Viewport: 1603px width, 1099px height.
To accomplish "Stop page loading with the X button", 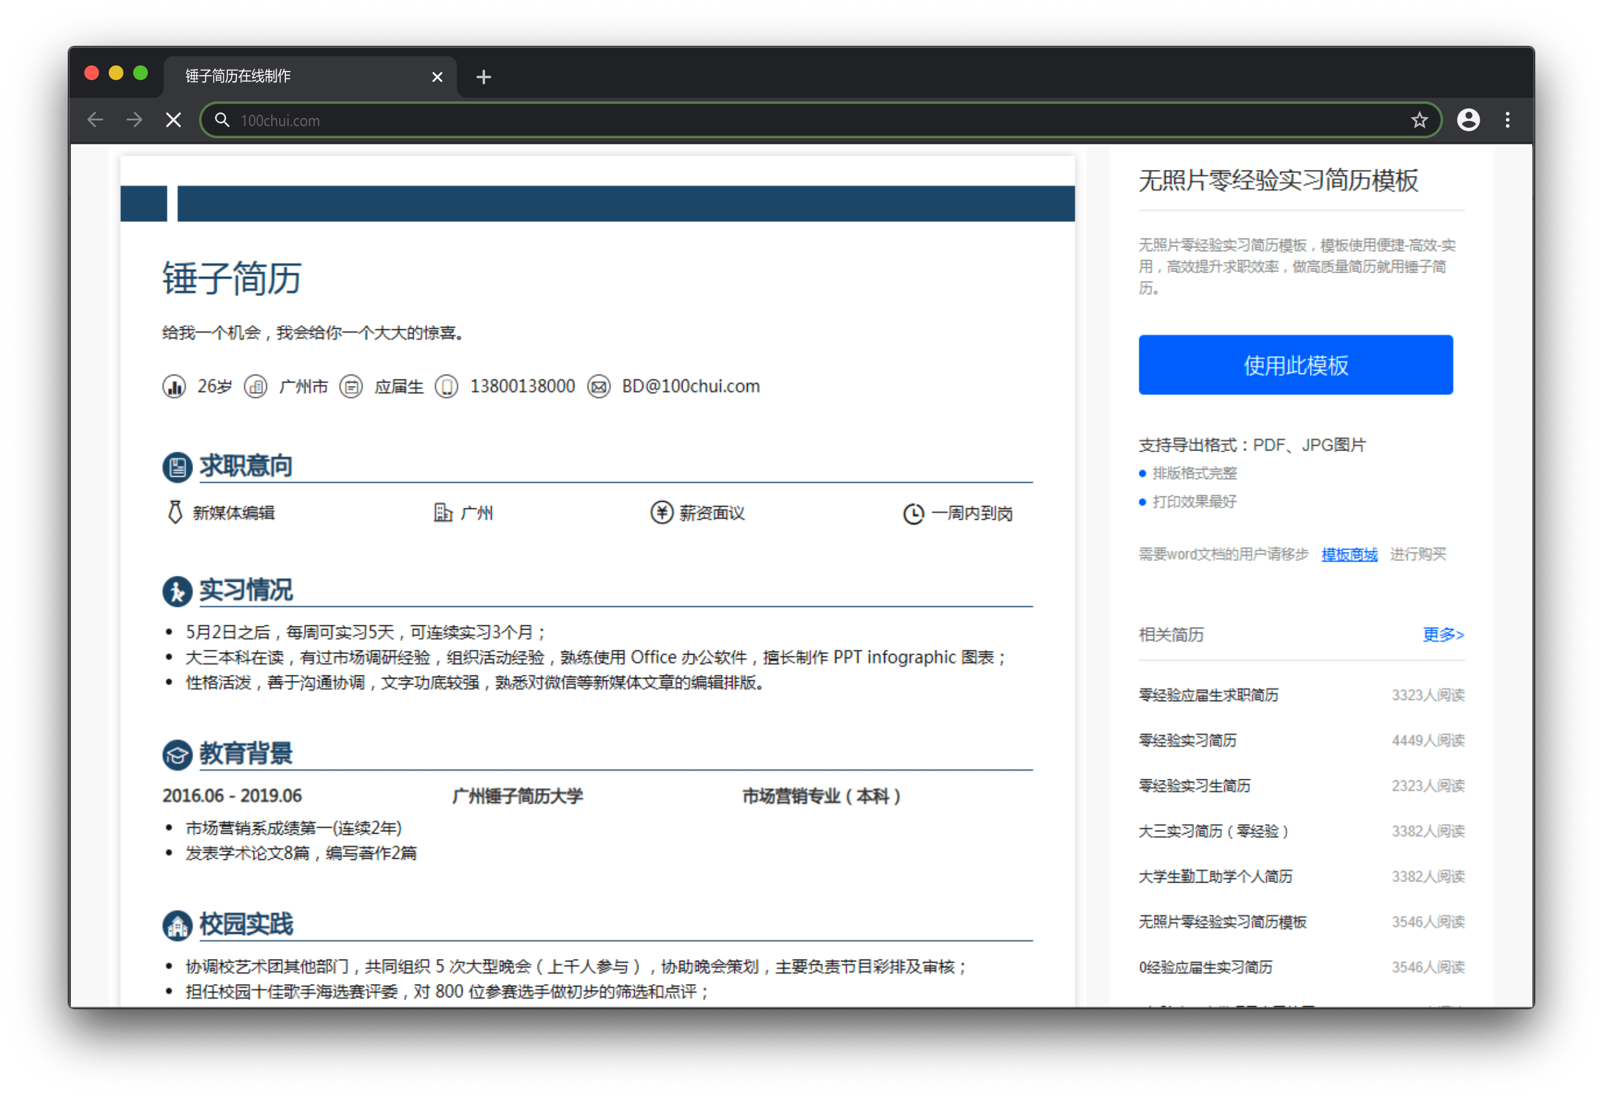I will (x=174, y=120).
